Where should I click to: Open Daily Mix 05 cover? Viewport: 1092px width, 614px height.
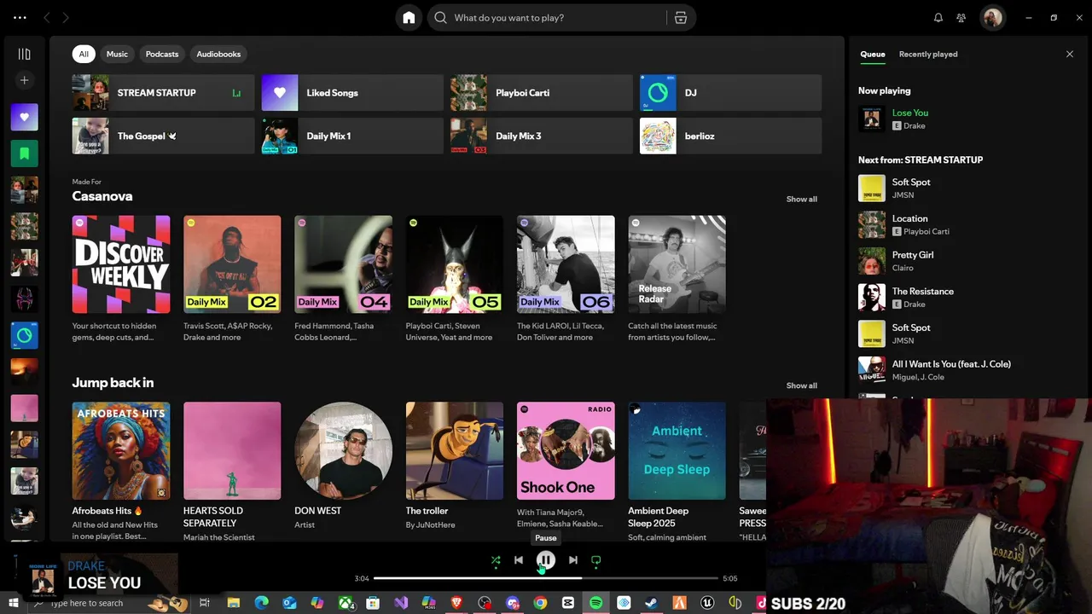[455, 264]
